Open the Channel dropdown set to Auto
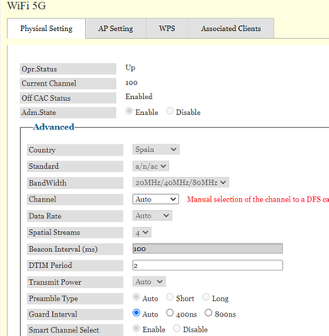The width and height of the screenshot is (329, 336). click(156, 199)
